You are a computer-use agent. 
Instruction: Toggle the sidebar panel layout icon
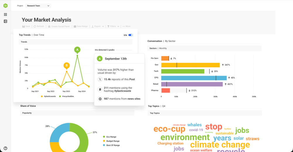pos(5,21)
